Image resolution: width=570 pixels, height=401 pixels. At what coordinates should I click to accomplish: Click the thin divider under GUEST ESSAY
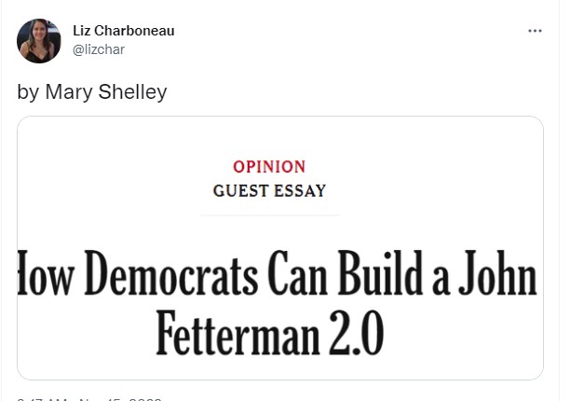point(270,215)
